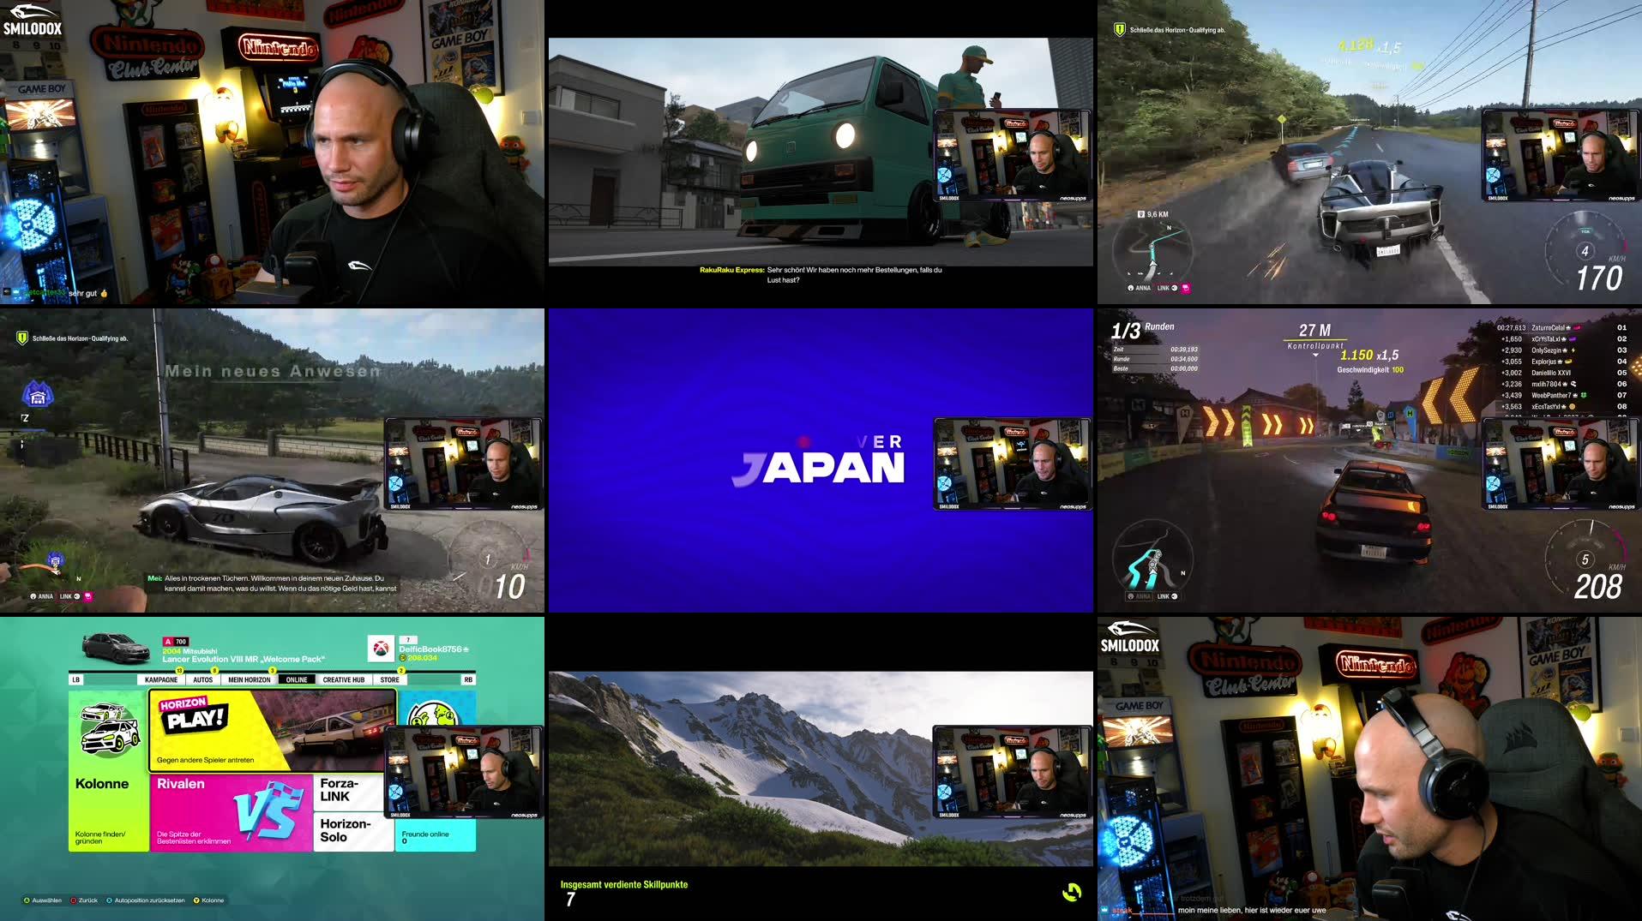Click the Mein neues Anwesen title
The image size is (1642, 921).
[x=273, y=371]
